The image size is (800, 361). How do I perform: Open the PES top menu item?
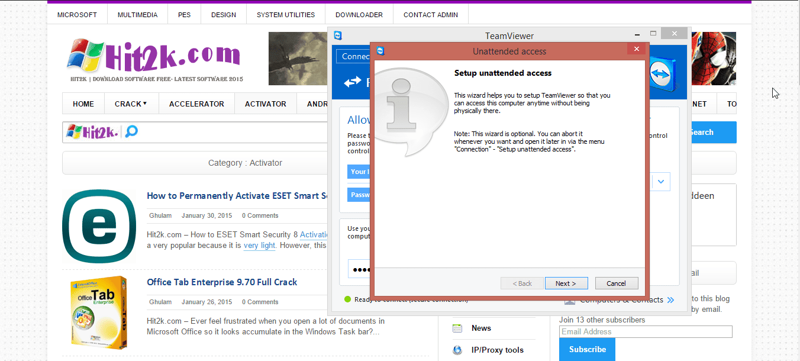pyautogui.click(x=185, y=15)
